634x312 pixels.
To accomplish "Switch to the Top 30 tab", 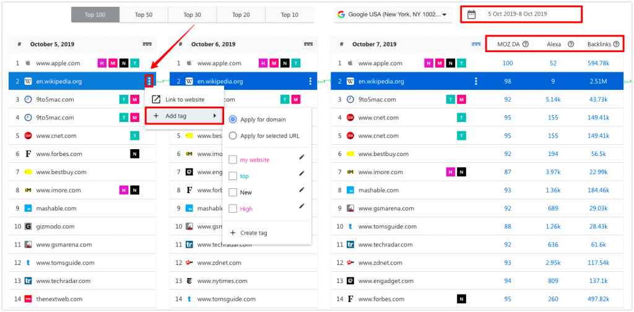I will (x=192, y=15).
